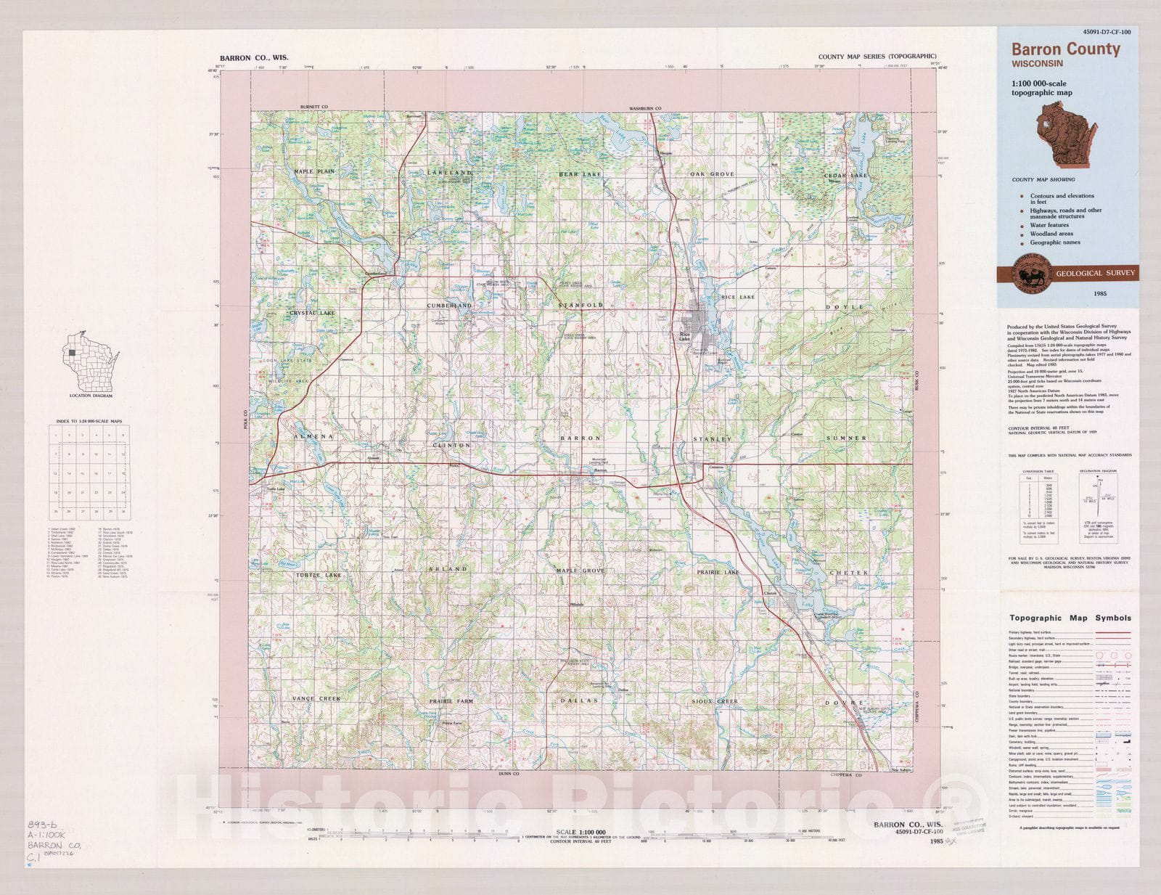
Task: Click 'DOVRE' township label
Action: [x=844, y=703]
